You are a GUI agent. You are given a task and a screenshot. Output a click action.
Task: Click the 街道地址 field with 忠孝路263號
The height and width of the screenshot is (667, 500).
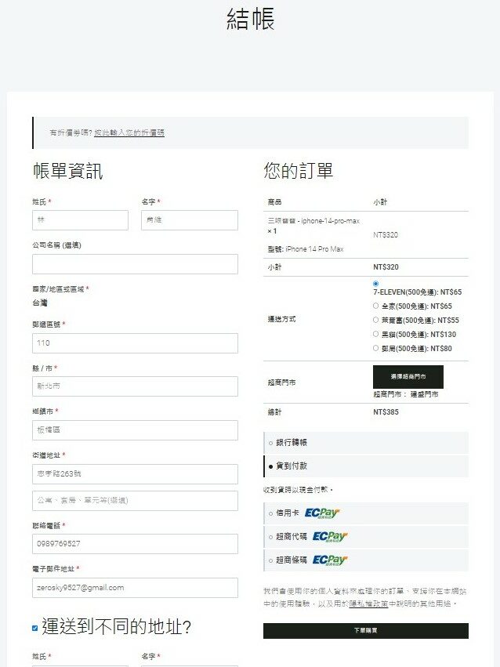[135, 474]
